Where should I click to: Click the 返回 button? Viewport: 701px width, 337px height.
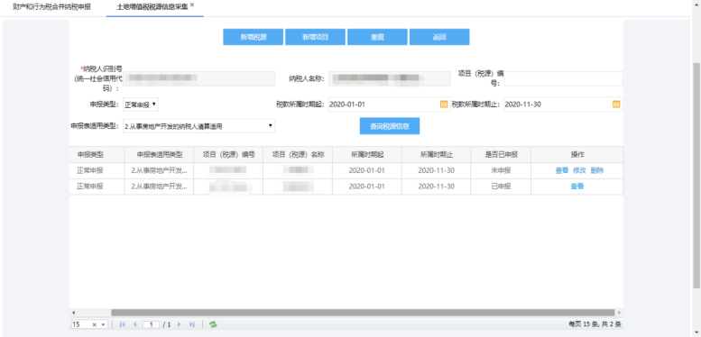coord(439,37)
